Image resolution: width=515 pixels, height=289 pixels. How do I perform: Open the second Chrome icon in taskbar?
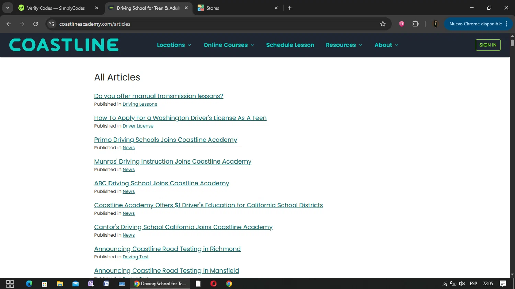pos(229,284)
